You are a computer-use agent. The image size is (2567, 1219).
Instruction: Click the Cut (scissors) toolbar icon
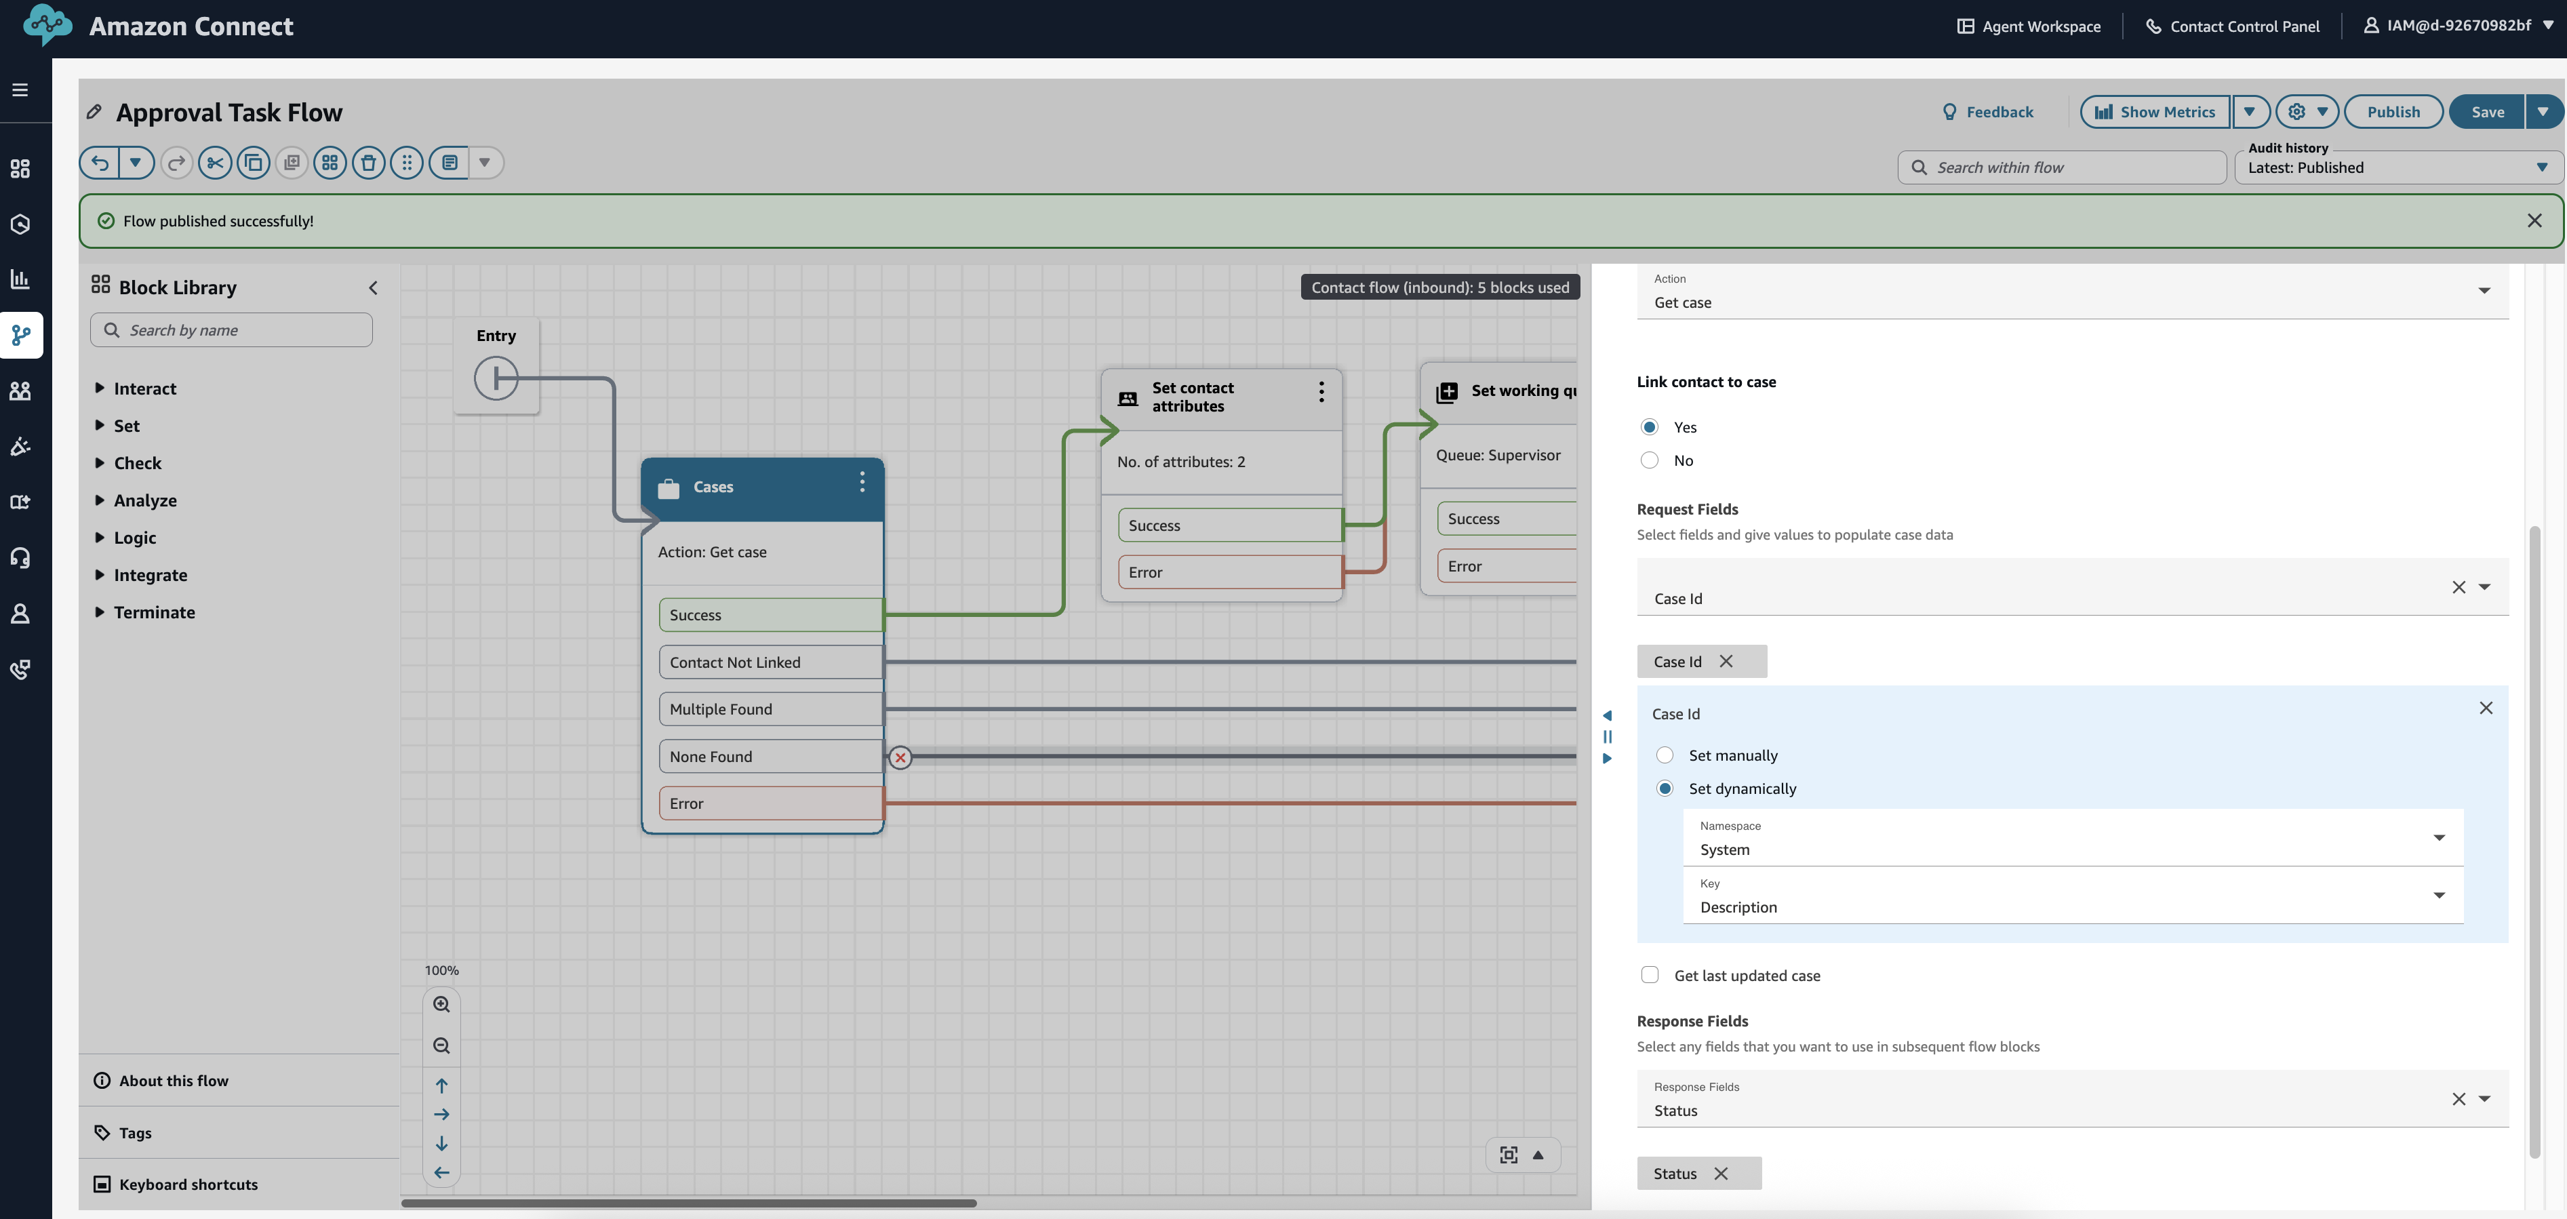point(215,163)
